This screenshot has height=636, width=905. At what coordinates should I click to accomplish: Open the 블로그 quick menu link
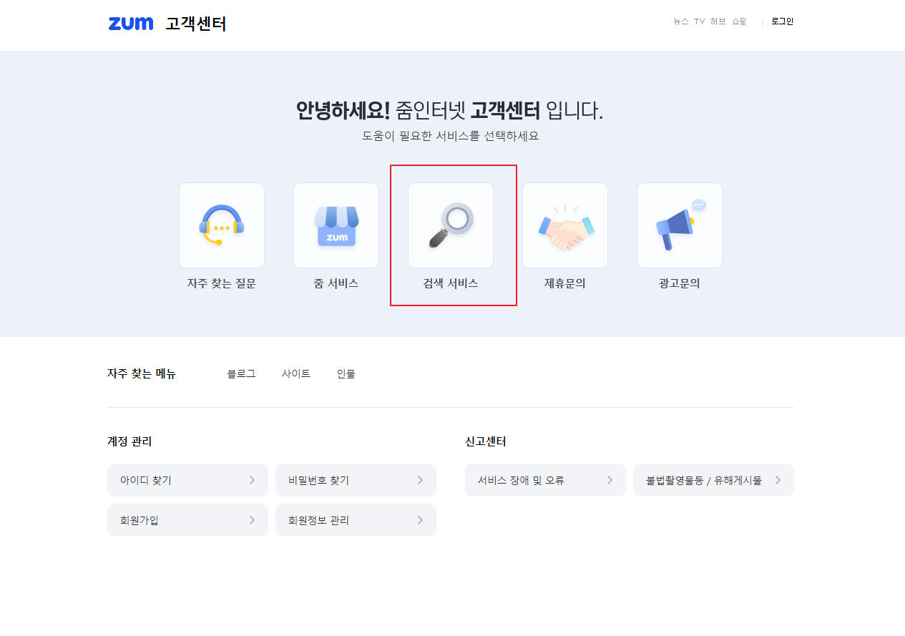pos(241,373)
